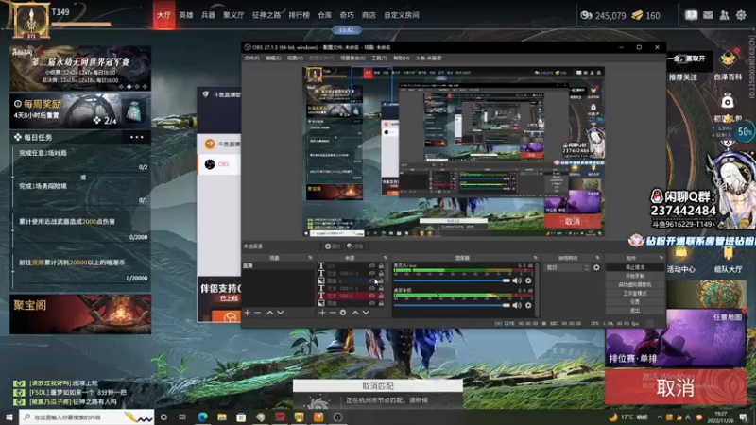
Task: Click the OBS stop streaming button
Action: click(x=634, y=267)
